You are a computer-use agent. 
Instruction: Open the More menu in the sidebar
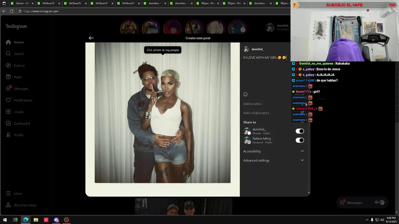point(14,194)
